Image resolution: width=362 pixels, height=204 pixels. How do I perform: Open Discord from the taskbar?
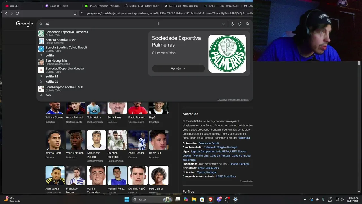point(219,199)
